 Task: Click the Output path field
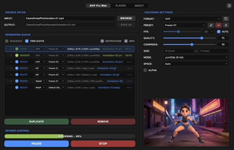tap(70, 25)
